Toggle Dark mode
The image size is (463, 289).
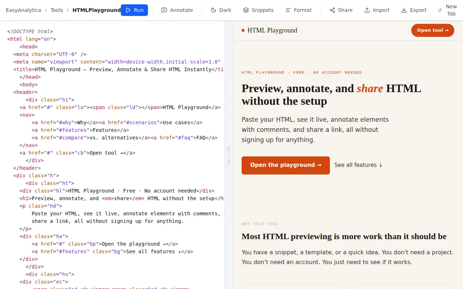coord(221,10)
